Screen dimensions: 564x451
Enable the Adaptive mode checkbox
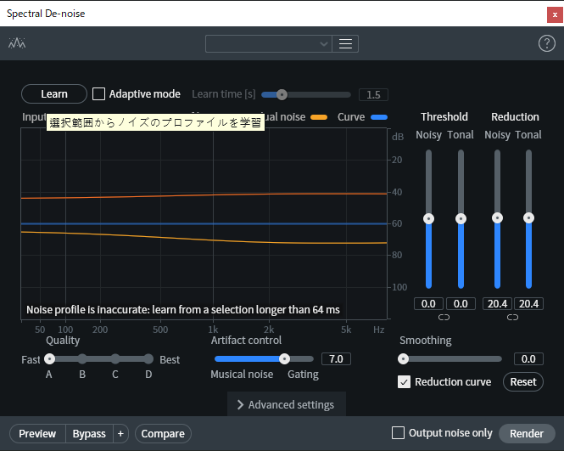tap(99, 94)
